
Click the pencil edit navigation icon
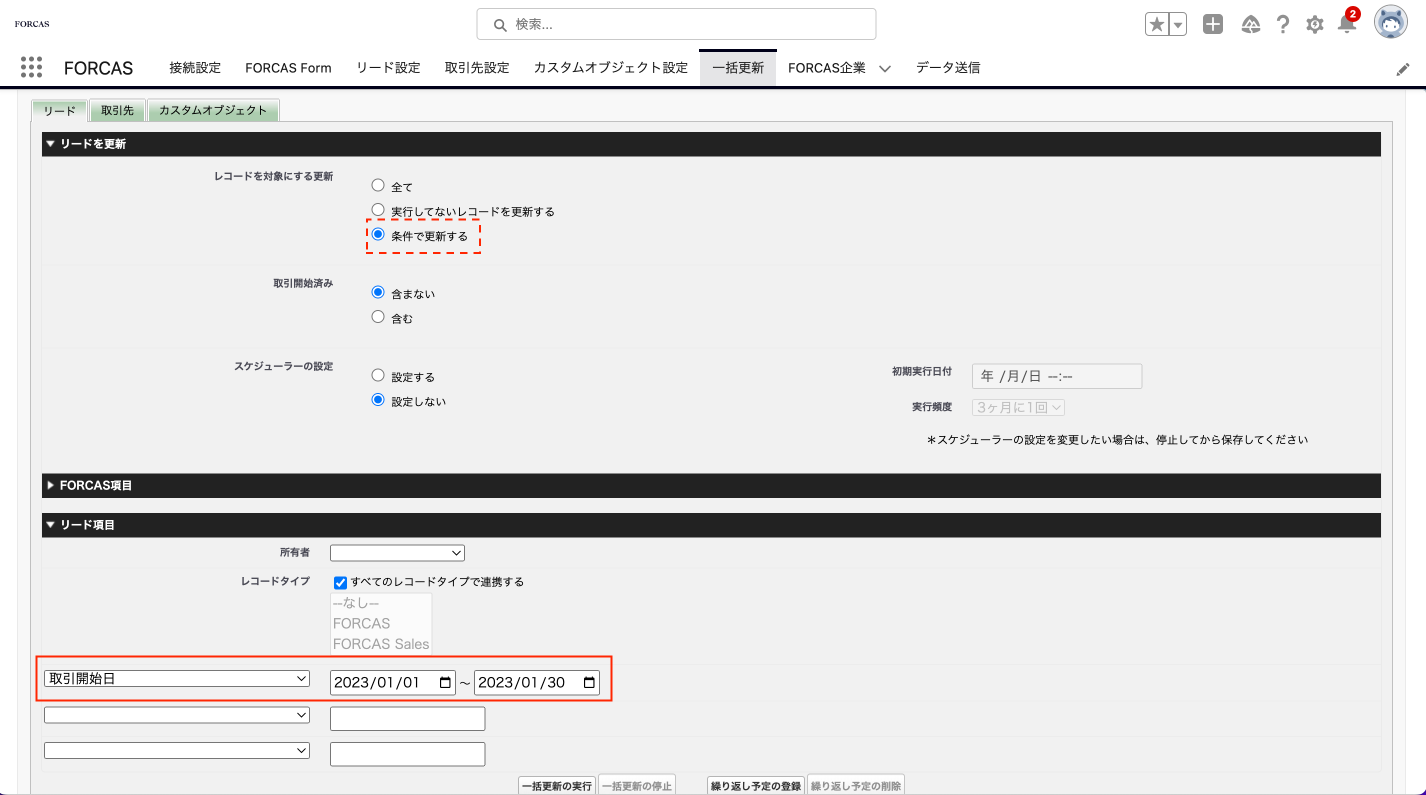coord(1403,69)
